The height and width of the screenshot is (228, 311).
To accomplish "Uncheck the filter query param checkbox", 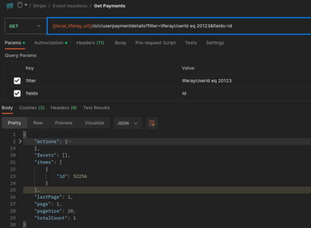I will [17, 81].
